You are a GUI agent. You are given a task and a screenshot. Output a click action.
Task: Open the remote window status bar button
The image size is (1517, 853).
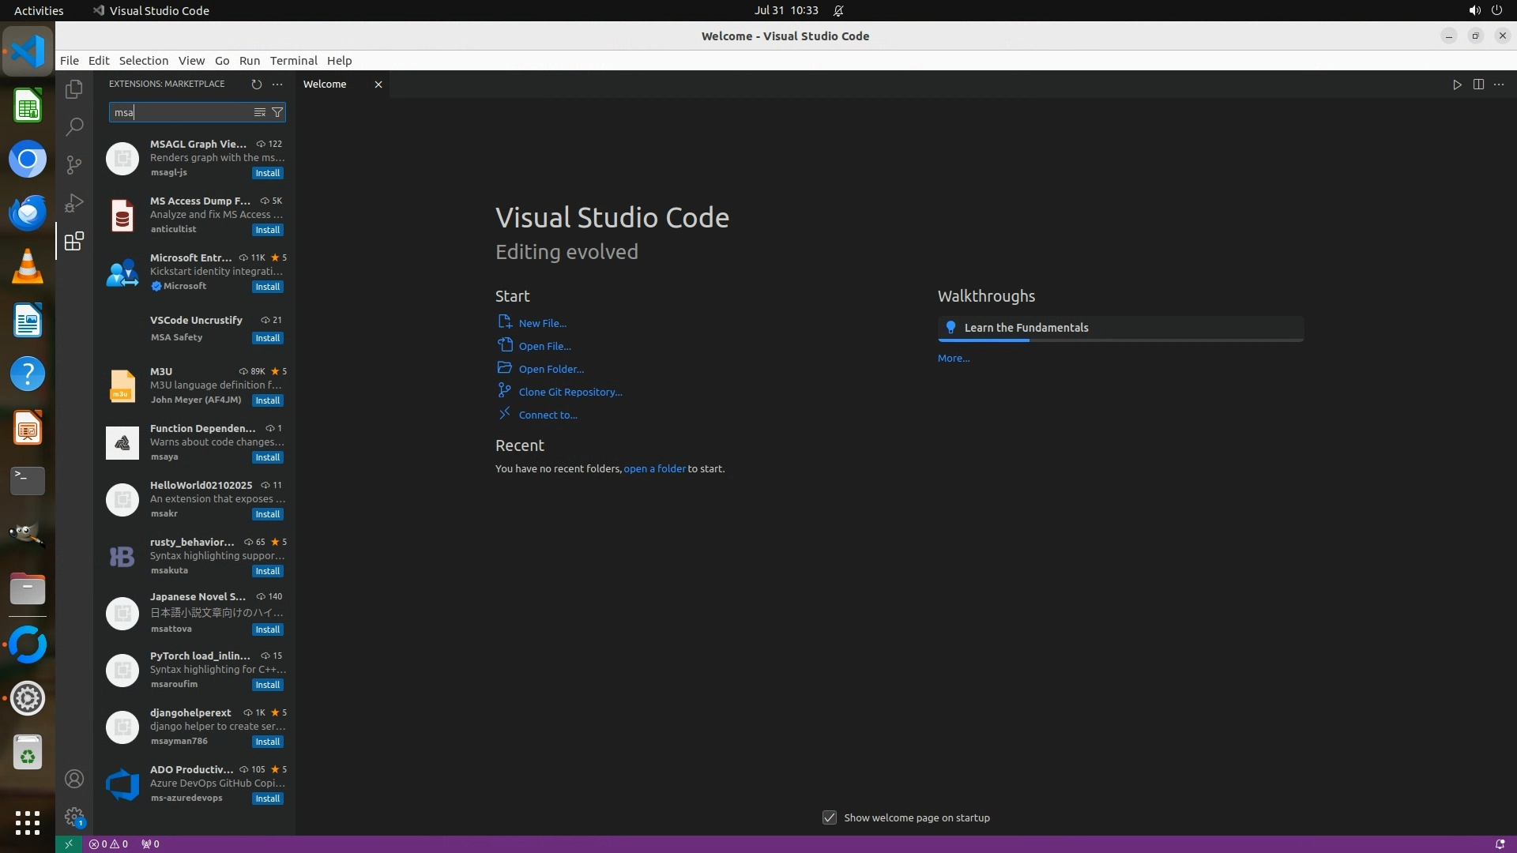68,844
